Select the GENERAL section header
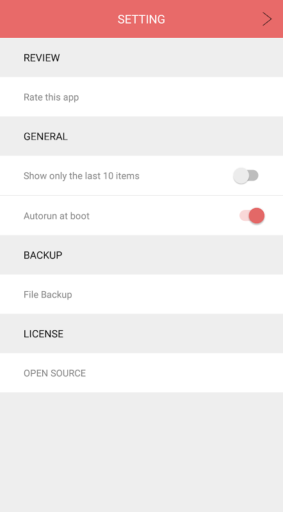283x512 pixels. tap(141, 136)
